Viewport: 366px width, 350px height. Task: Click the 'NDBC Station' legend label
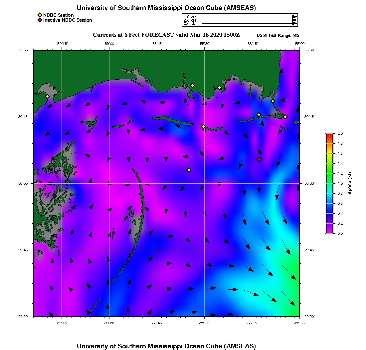(58, 15)
